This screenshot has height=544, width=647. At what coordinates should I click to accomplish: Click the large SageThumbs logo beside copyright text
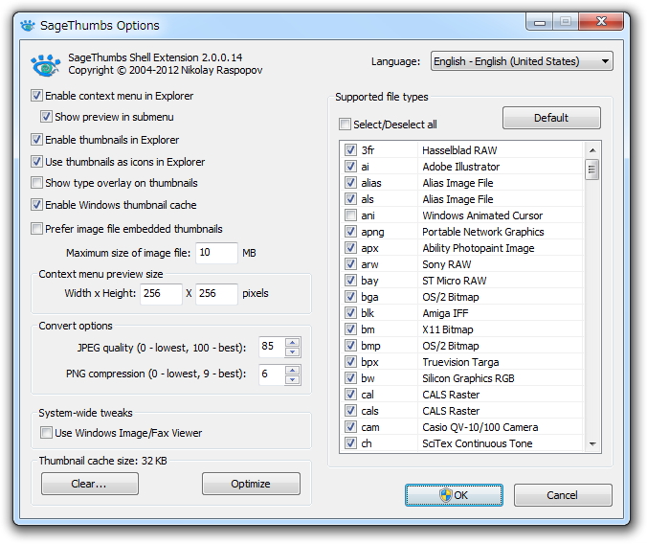45,65
